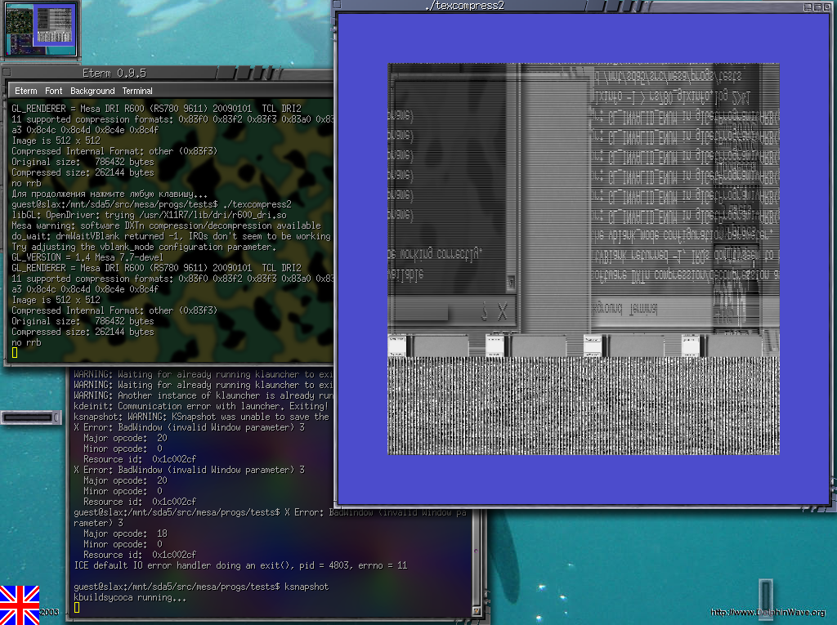Open the Background menu in Eterm
This screenshot has height=625, width=837.
coord(92,91)
